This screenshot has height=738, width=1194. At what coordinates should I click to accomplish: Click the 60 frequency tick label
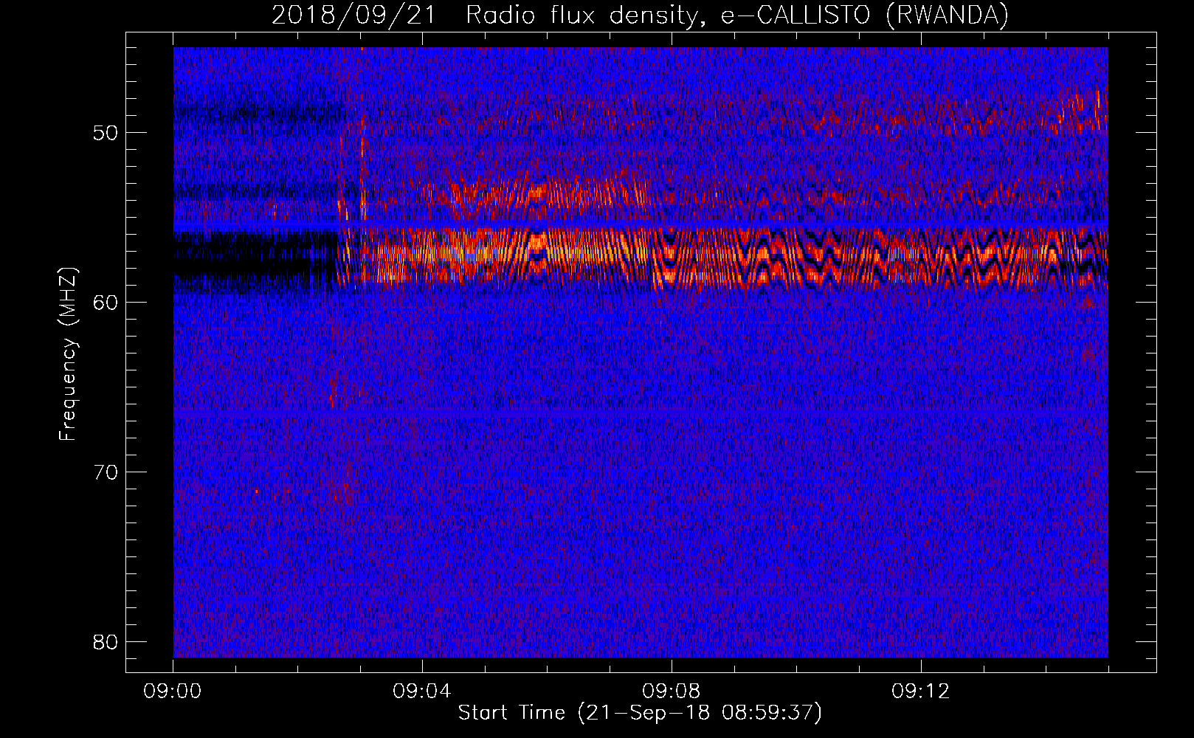coord(106,303)
